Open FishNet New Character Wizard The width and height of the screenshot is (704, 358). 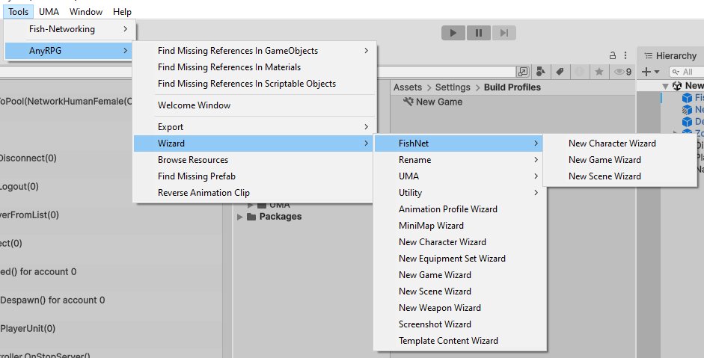pos(620,143)
